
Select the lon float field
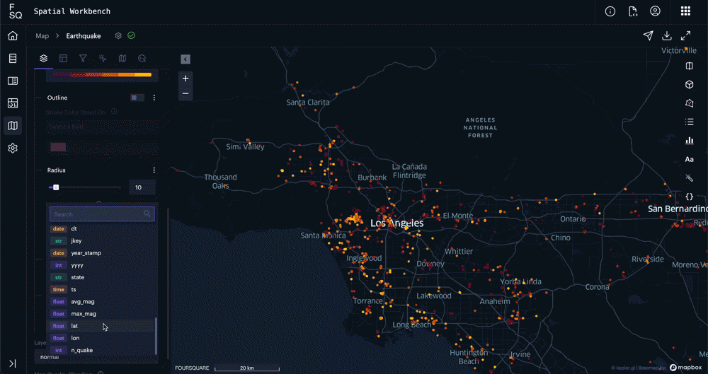tap(103, 338)
